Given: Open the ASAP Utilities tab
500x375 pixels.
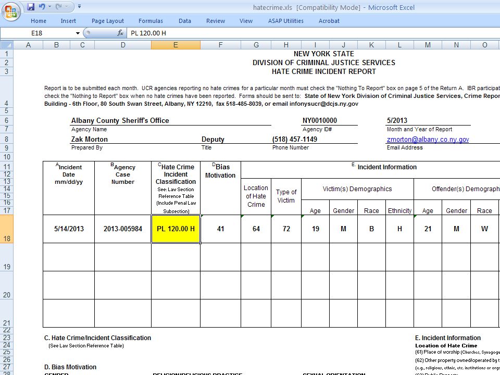Looking at the screenshot, I should pos(286,21).
